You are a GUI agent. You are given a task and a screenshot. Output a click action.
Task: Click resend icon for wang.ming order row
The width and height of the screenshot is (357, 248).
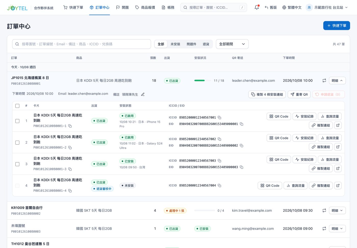pyautogui.click(x=324, y=229)
